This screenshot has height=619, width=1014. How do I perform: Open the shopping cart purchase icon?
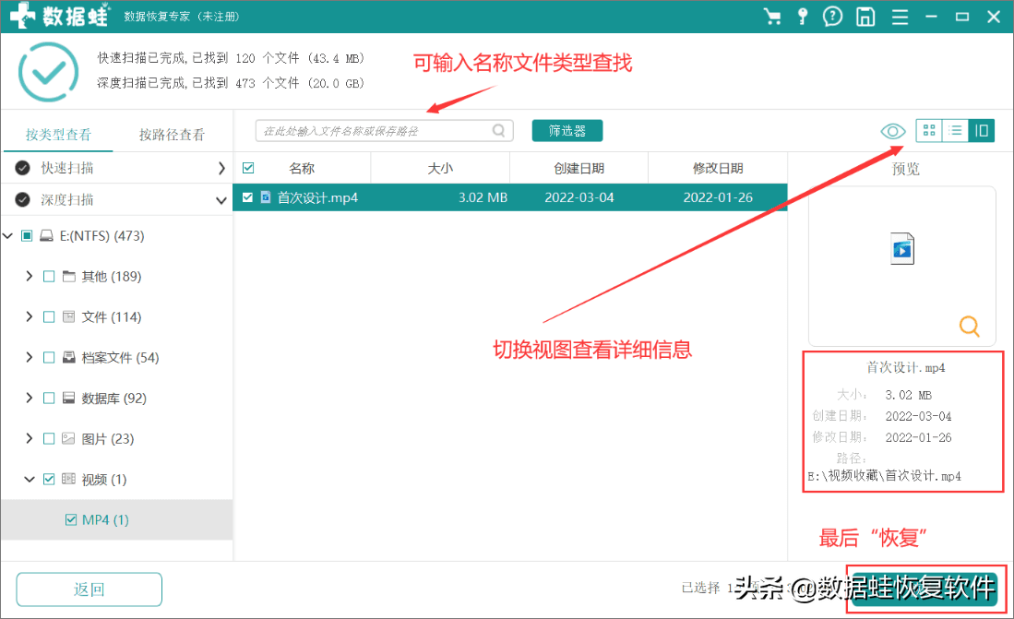coord(771,17)
